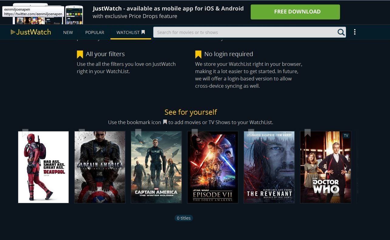This screenshot has height=240, width=390.
Task: Open the NEW tab
Action: click(x=68, y=32)
